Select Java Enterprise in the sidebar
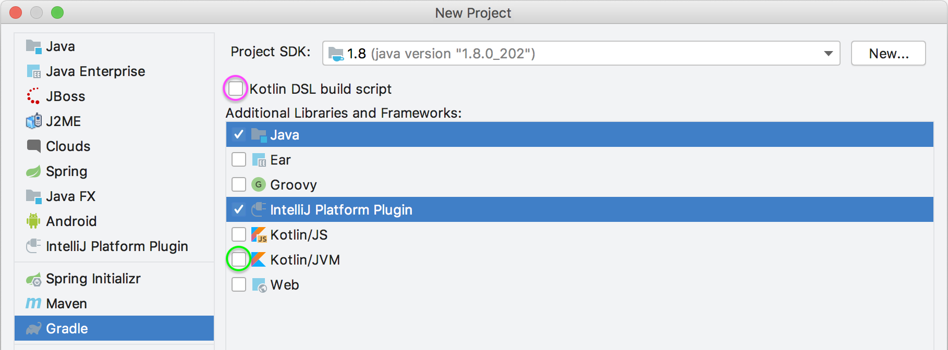948x350 pixels. tap(95, 71)
